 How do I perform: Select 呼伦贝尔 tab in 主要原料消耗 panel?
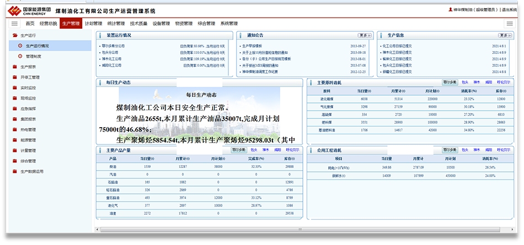coord(504,83)
